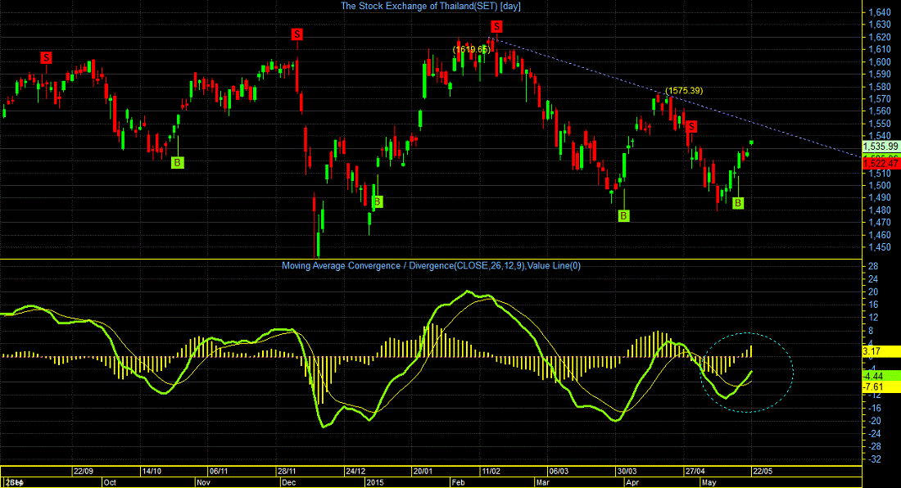Click the green B buy marker in early January 2015
The image size is (901, 488).
point(377,201)
